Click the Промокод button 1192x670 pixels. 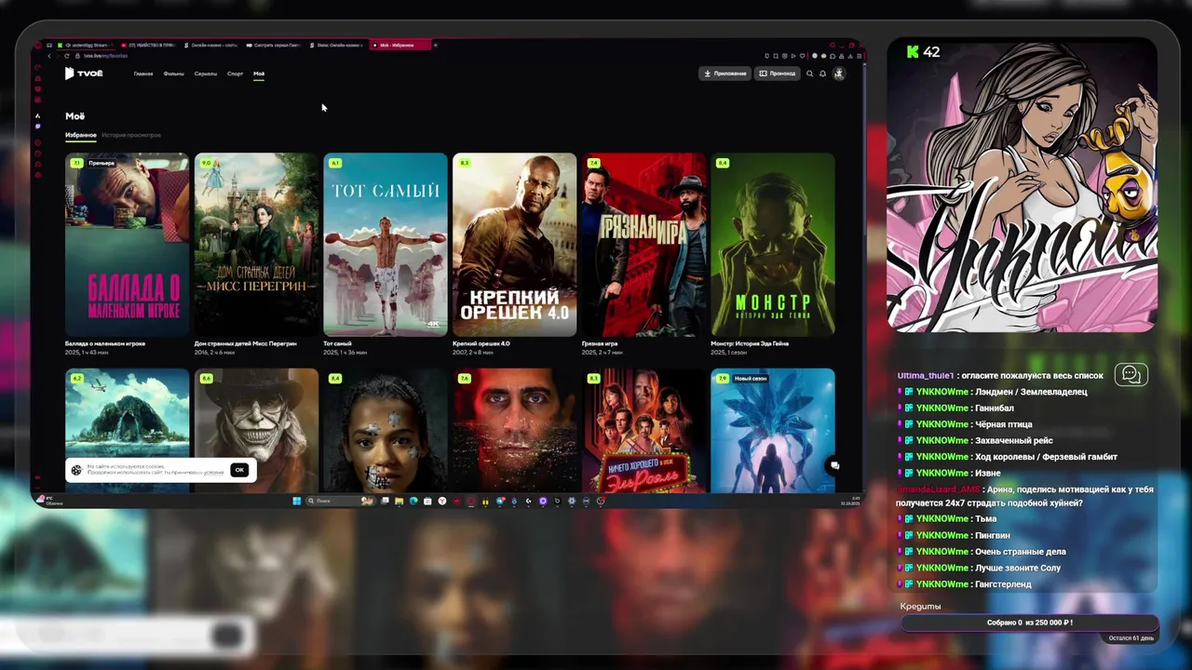tap(777, 74)
